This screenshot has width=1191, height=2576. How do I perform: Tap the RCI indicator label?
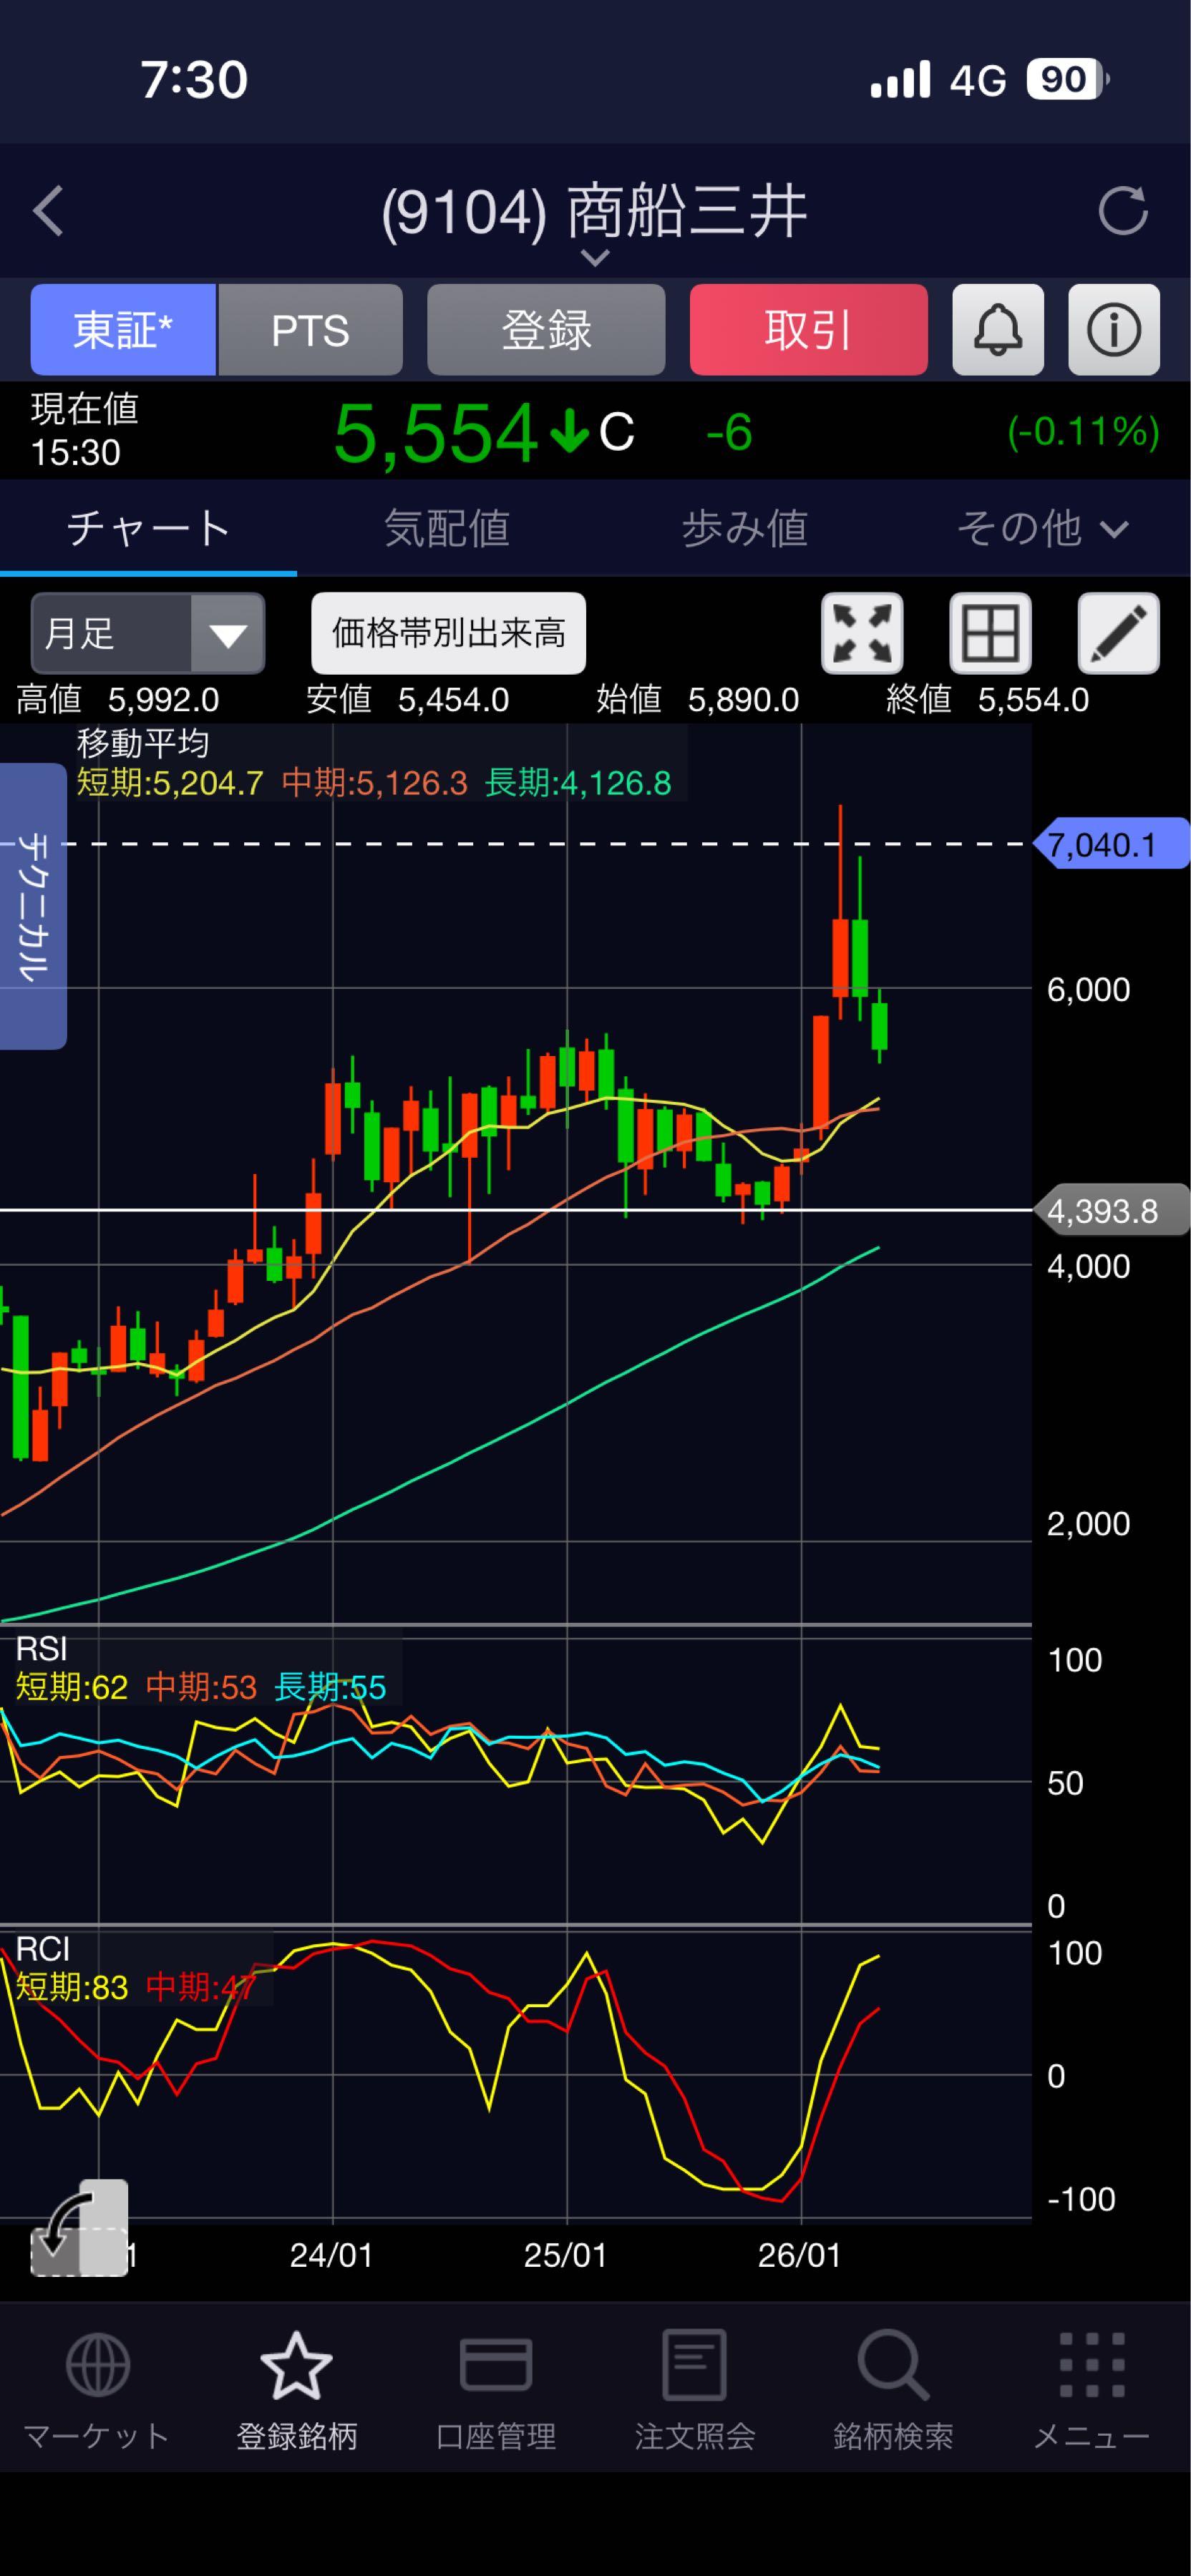42,1949
